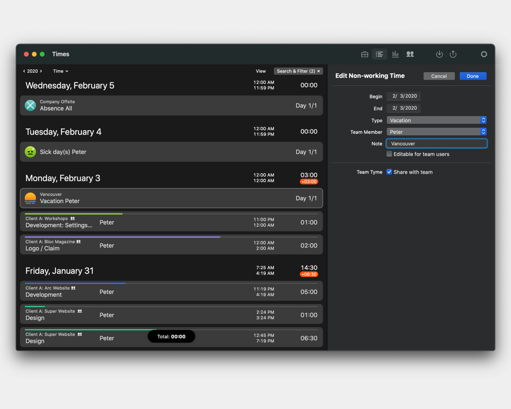Enable Editable for team users
Screen dimensions: 511x409
click(389, 154)
